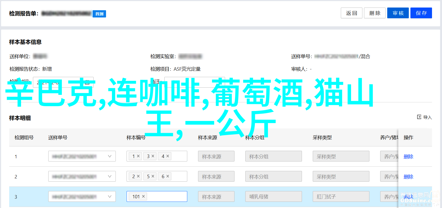Remove sample tag 1 in row 1
Viewport: 442px width, 208px height.
coord(138,156)
